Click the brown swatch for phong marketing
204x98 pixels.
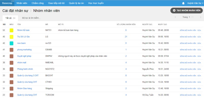(x=11, y=50)
